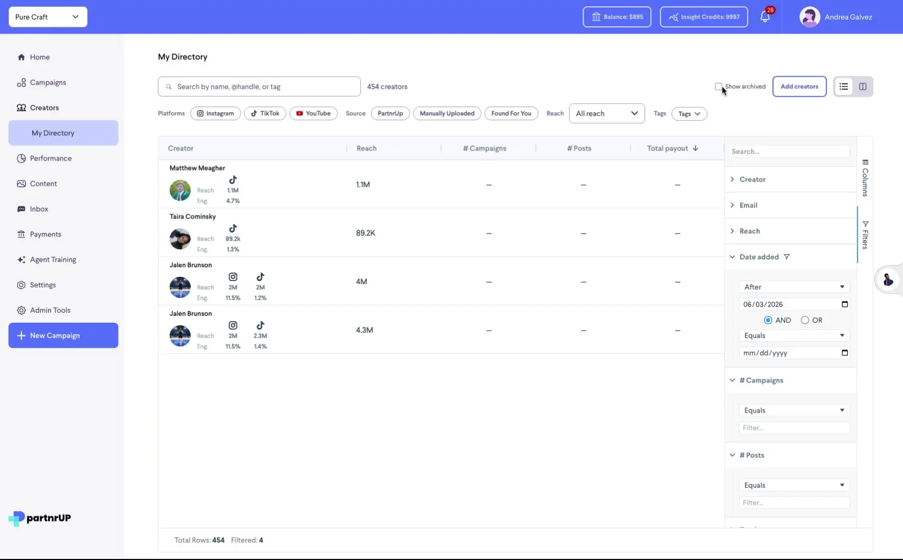Focus the creator search field
This screenshot has width=903, height=560.
259,87
